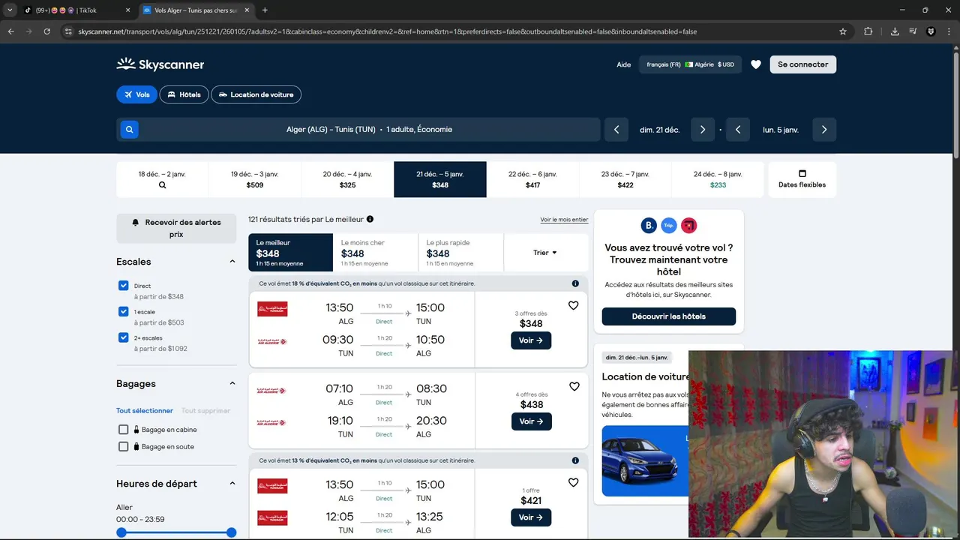This screenshot has width=960, height=540.
Task: Collapse the Escales filter section
Action: pyautogui.click(x=232, y=262)
